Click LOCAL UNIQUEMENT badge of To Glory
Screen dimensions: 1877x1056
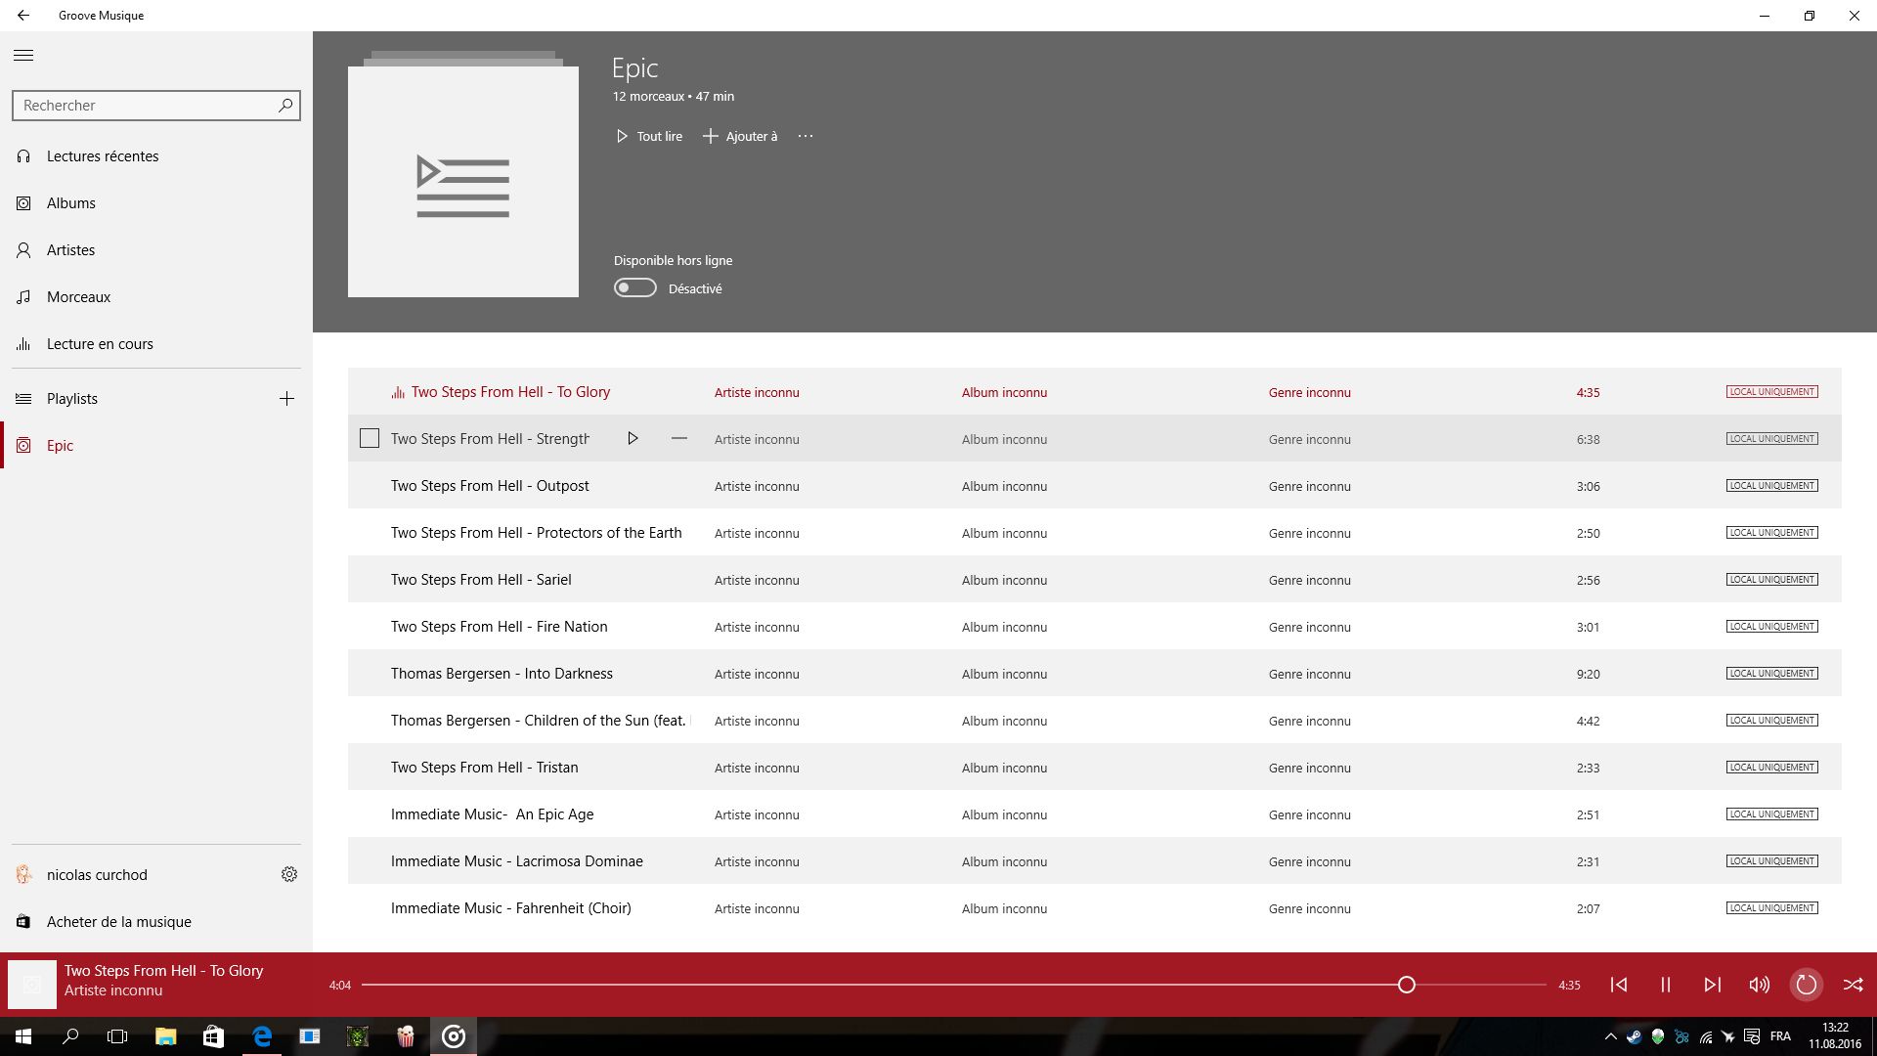point(1771,392)
